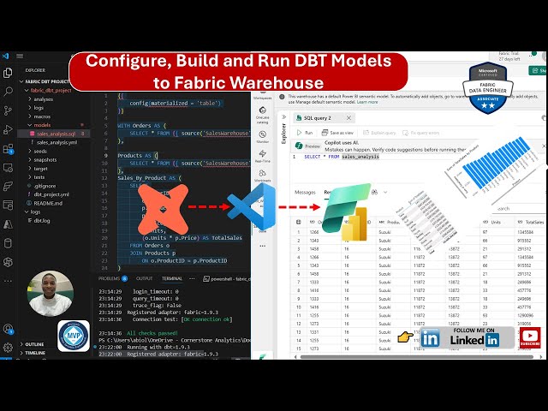
Task: Open the Source Control view icon
Action: point(8,110)
